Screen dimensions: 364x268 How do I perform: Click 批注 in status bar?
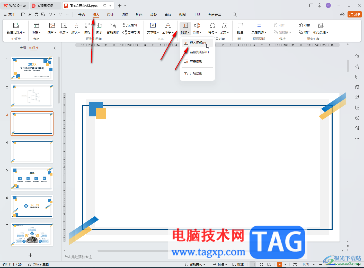pos(238,264)
